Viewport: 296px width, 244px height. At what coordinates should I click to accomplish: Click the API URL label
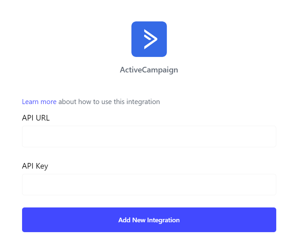[36, 118]
